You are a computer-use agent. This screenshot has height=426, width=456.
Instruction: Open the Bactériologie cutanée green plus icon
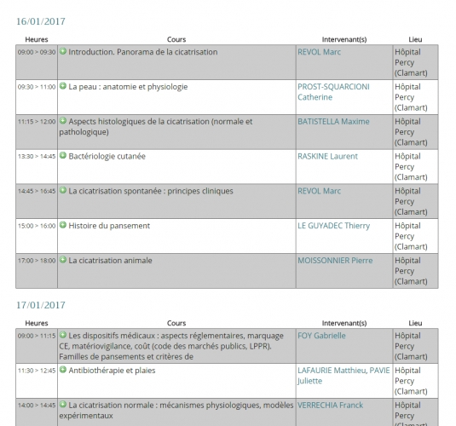[x=63, y=156]
